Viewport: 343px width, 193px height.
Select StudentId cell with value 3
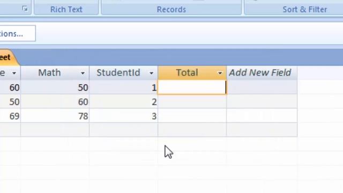[124, 116]
